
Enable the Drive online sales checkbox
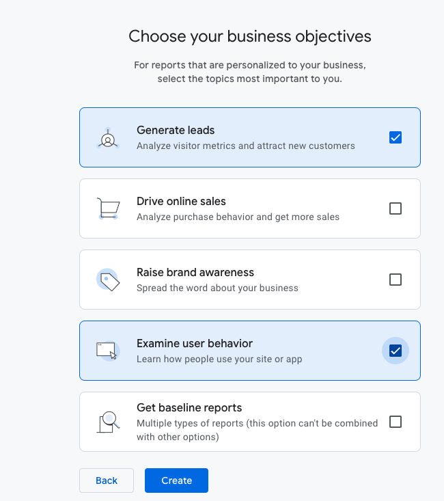396,208
